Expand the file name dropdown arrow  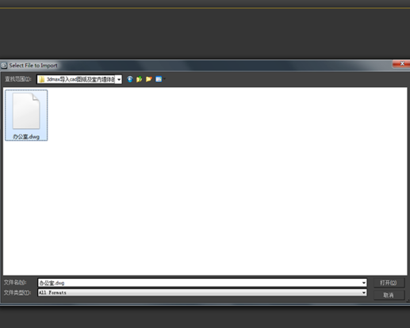pos(364,283)
